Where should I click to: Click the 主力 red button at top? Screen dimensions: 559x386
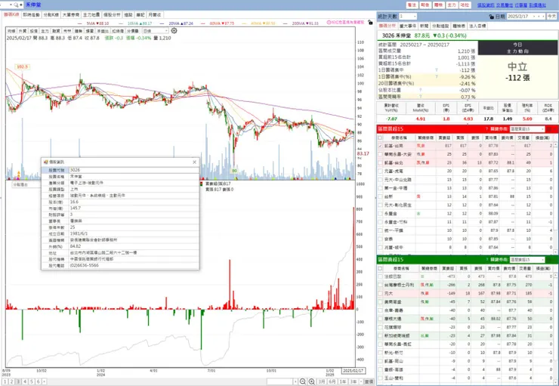(x=452, y=5)
